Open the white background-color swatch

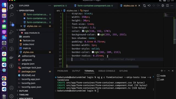pyautogui.click(x=98, y=34)
